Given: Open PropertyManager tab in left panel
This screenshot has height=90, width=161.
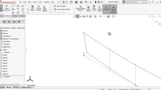Looking at the screenshot, I should click(x=4, y=22).
